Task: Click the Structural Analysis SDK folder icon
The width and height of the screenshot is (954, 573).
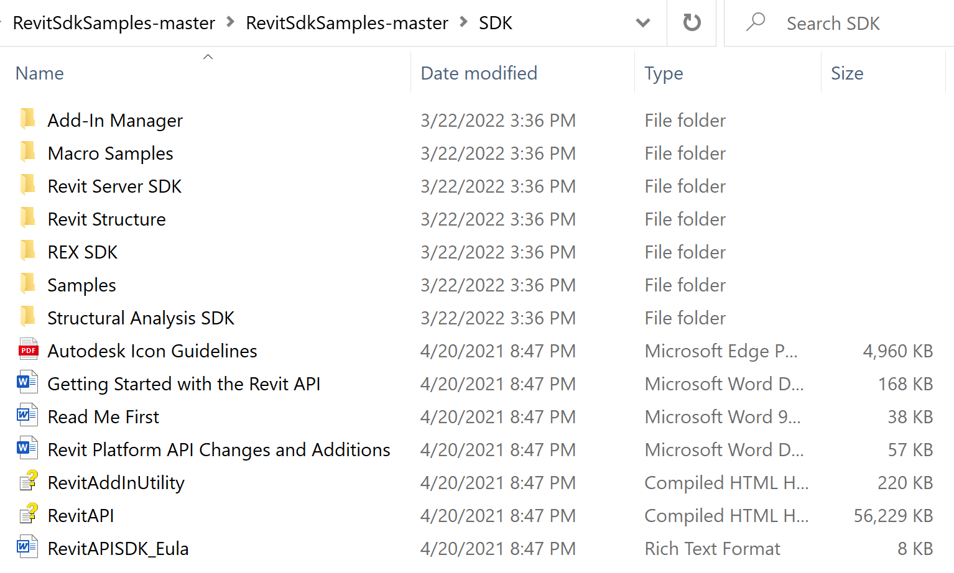Action: point(28,316)
